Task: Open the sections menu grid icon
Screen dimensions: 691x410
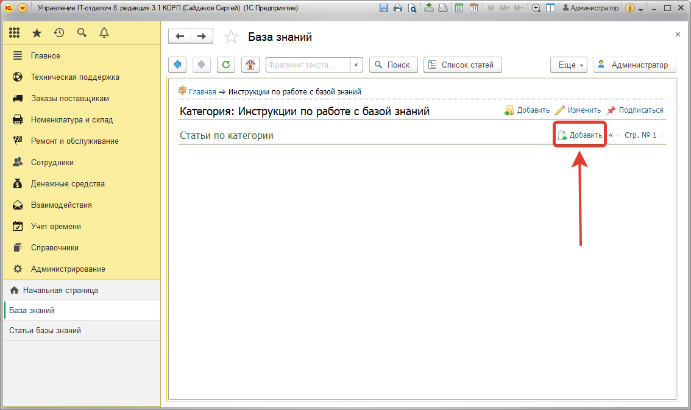Action: pos(14,32)
